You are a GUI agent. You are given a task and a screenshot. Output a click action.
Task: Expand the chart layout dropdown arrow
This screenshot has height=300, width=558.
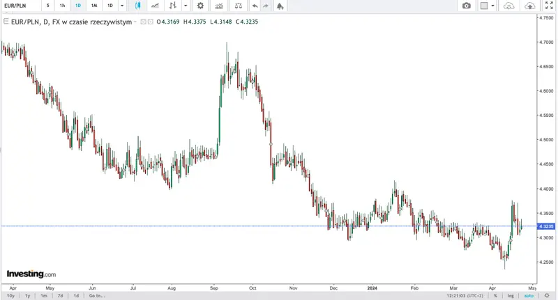point(493,6)
